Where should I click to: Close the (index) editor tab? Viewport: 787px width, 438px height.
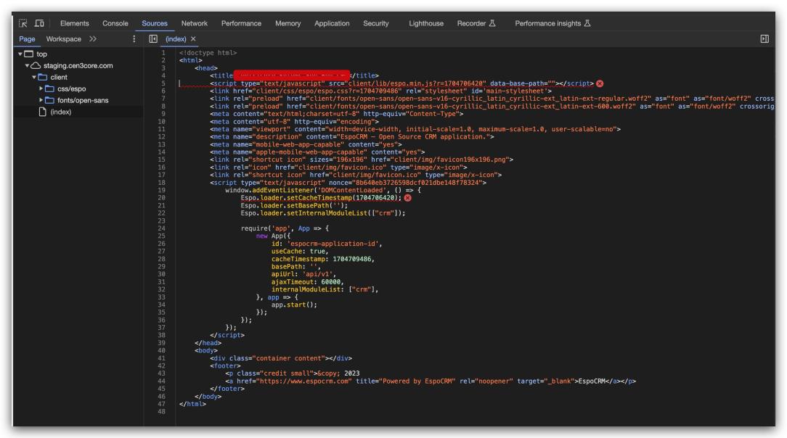(x=193, y=38)
